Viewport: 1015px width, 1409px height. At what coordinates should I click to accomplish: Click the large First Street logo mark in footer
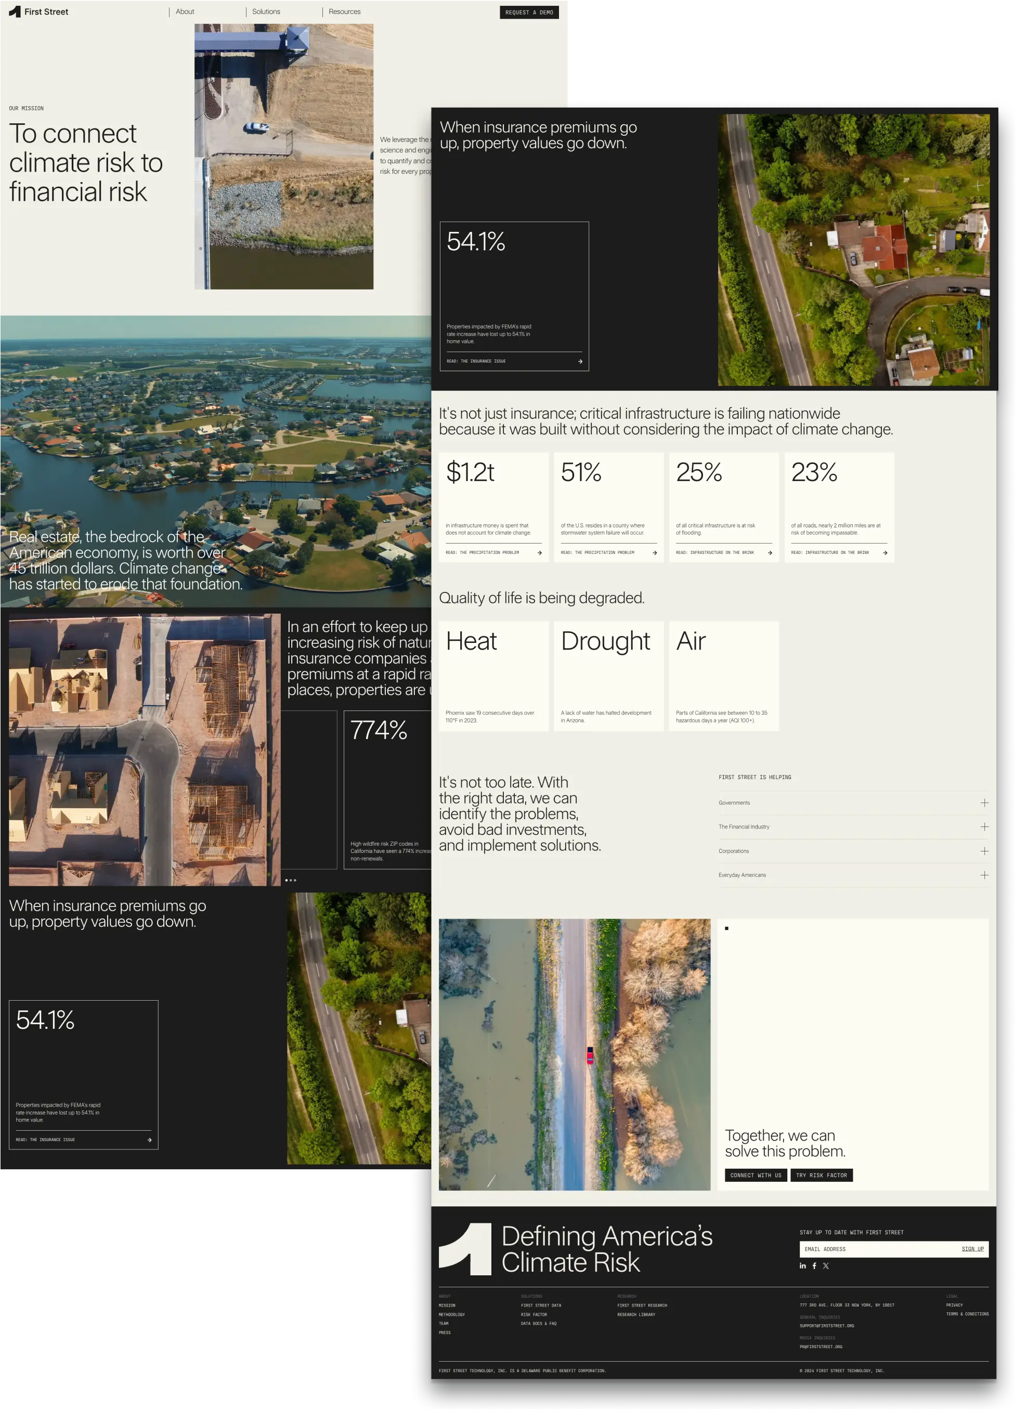pos(465,1249)
